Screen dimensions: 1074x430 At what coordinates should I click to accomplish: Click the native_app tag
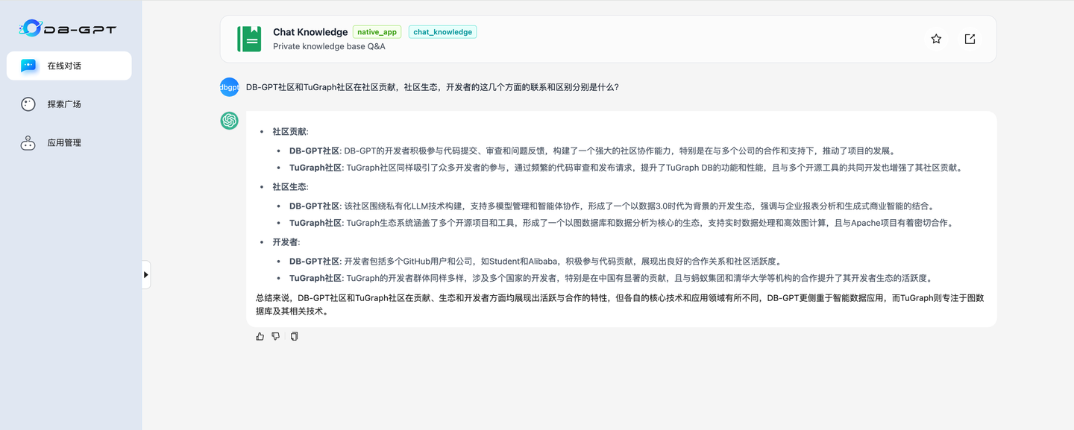tap(377, 32)
